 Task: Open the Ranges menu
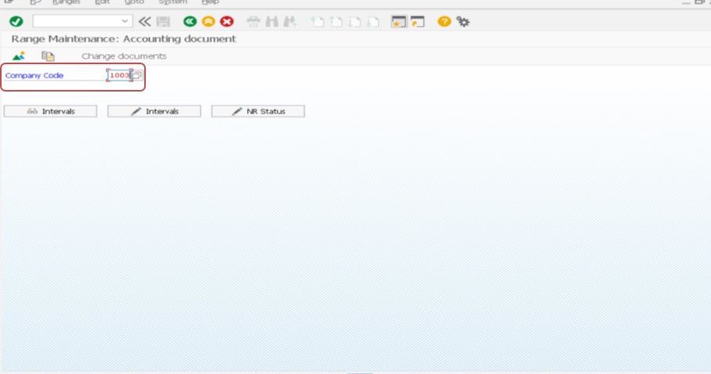point(66,2)
